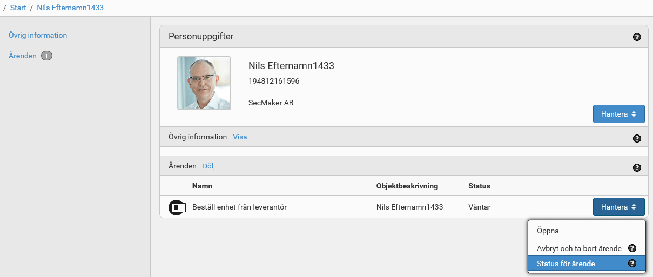Click help icon next to Status för ärende

pos(632,264)
